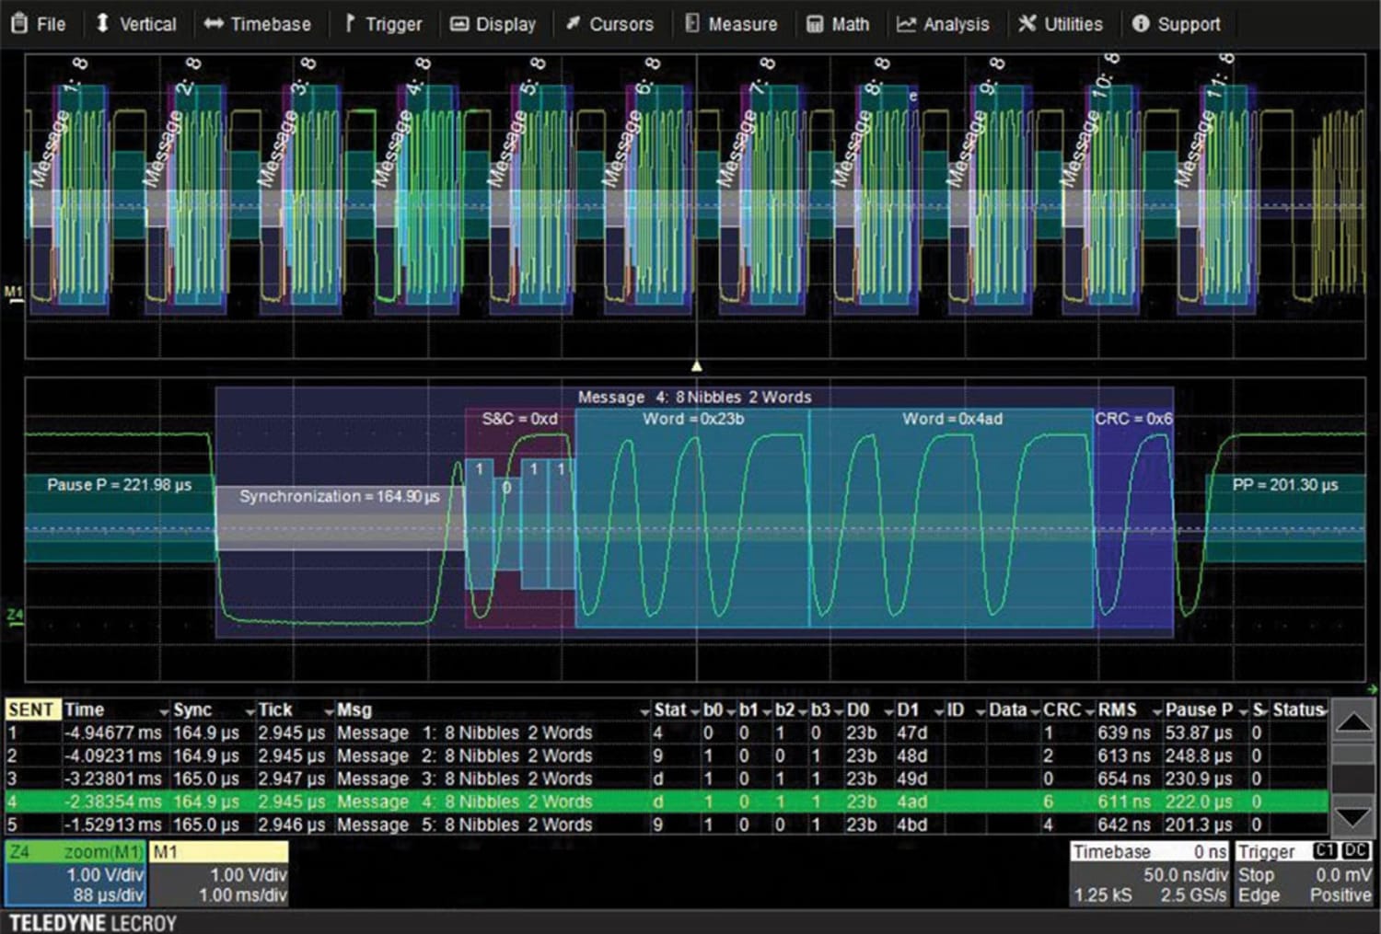This screenshot has height=934, width=1381.
Task: Click the SENT decode table label
Action: (x=32, y=709)
